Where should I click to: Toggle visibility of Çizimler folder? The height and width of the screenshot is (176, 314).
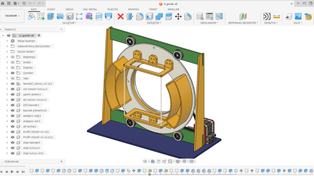click(13, 73)
